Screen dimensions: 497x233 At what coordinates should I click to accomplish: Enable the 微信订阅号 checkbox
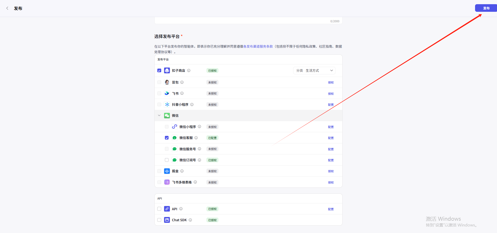pyautogui.click(x=167, y=160)
